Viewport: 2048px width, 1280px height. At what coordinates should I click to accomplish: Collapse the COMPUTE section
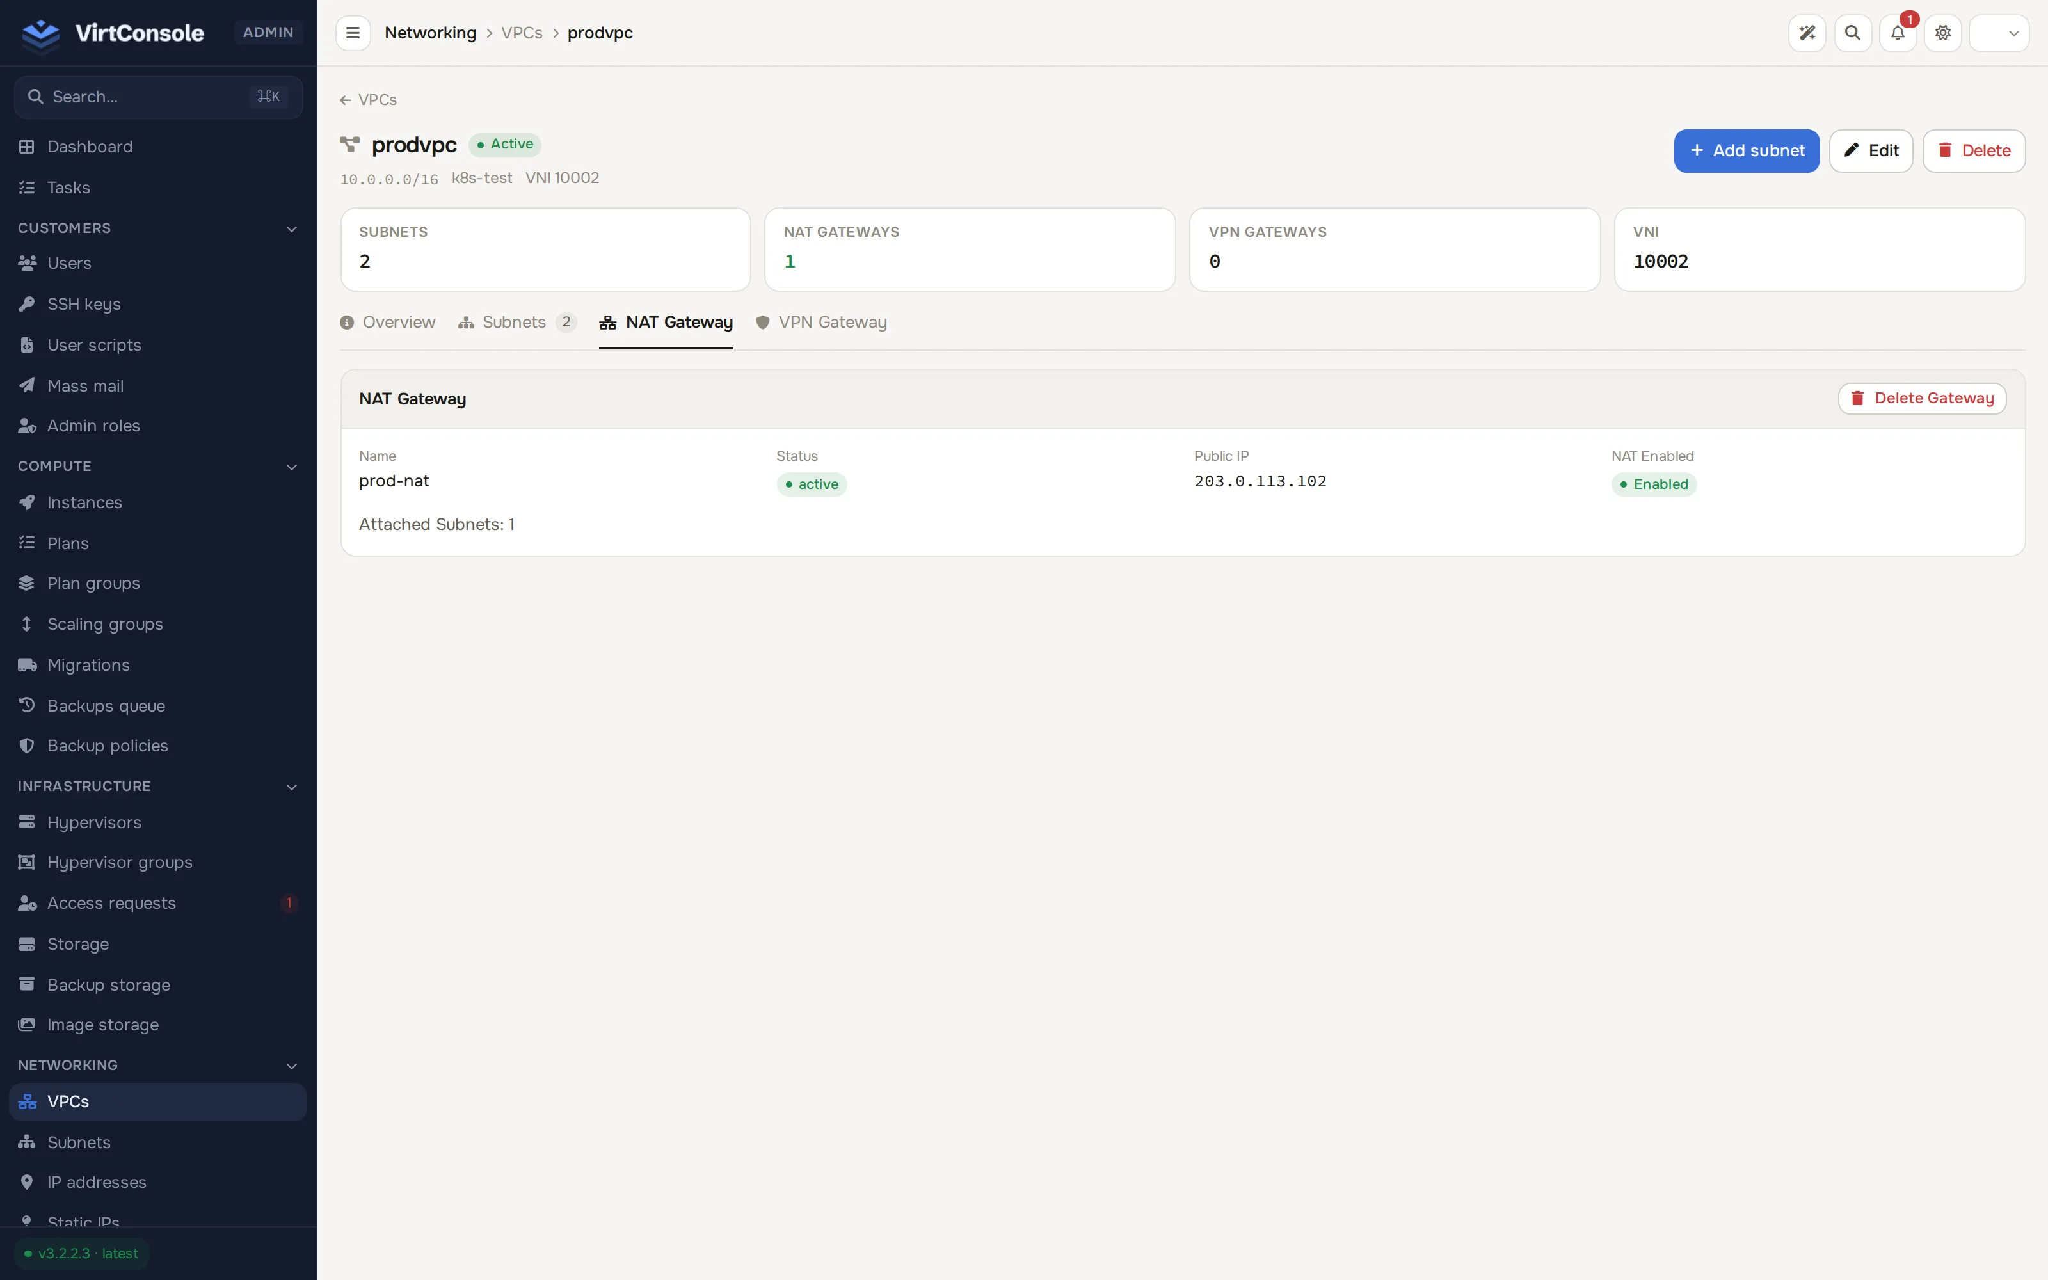(292, 467)
